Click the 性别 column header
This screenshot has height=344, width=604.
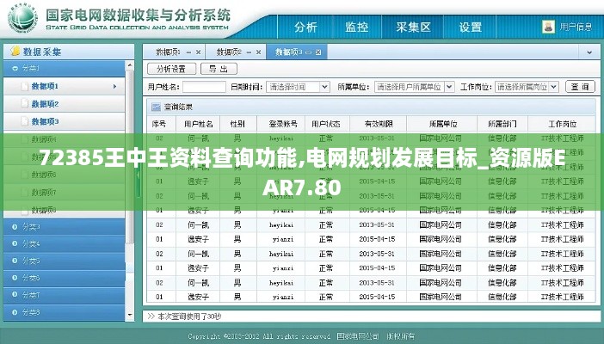pos(237,124)
